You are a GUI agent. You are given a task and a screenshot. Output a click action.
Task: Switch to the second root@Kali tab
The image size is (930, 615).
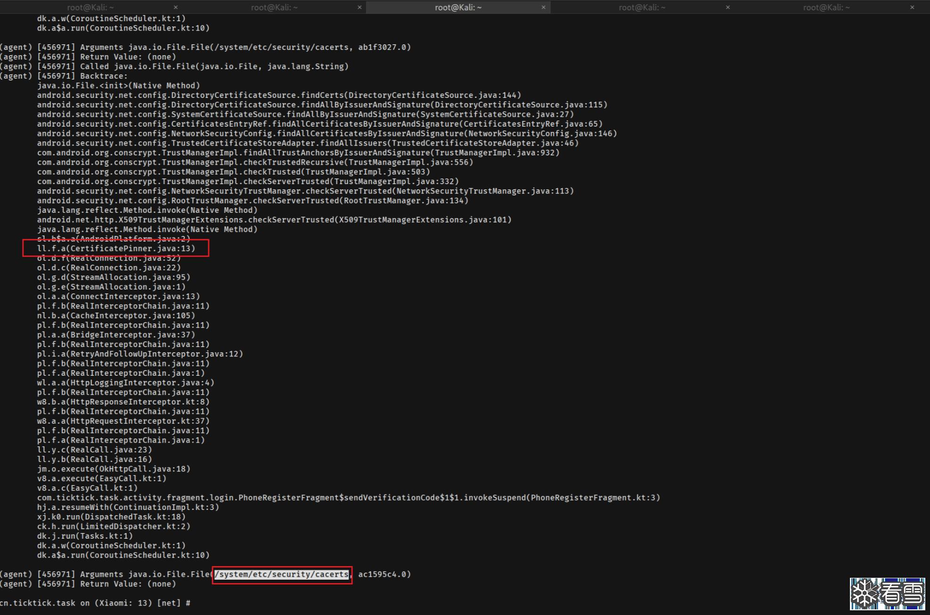274,7
